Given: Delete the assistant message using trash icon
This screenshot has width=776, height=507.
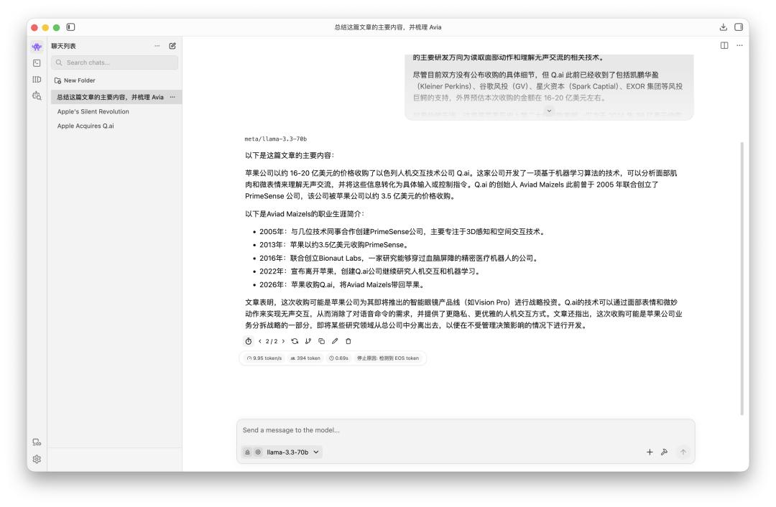Looking at the screenshot, I should (x=348, y=340).
